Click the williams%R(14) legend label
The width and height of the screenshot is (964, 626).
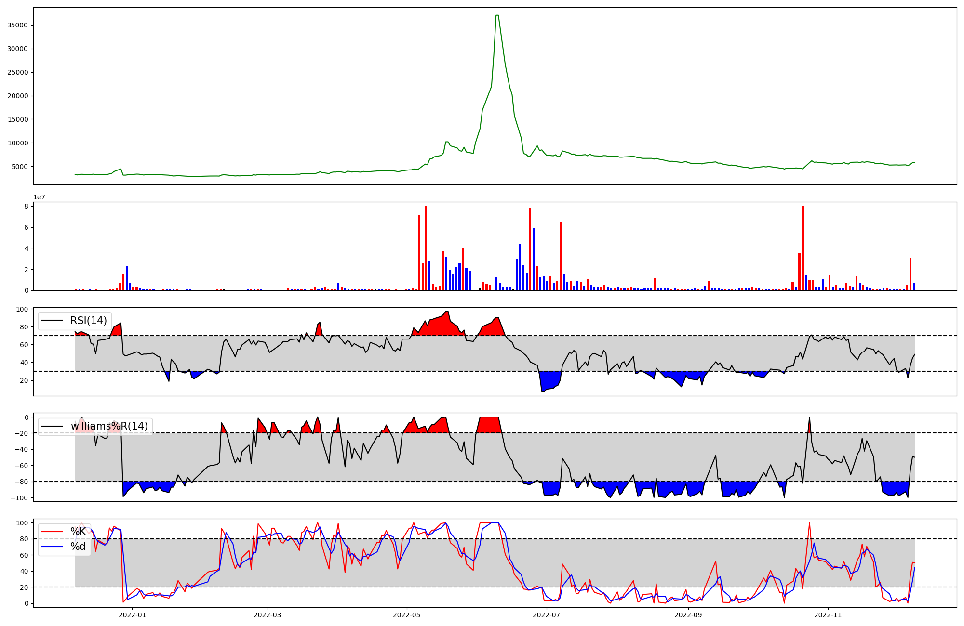(x=109, y=426)
